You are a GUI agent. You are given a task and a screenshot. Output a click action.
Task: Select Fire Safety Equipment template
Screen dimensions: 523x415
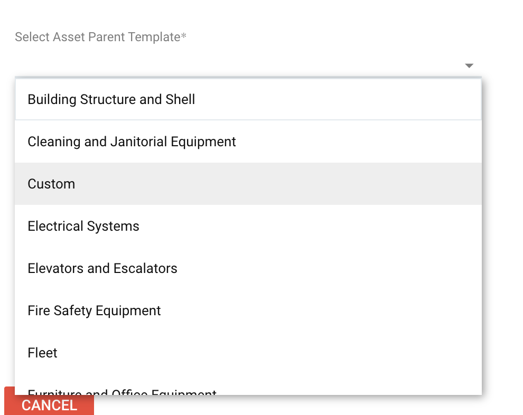[94, 310]
